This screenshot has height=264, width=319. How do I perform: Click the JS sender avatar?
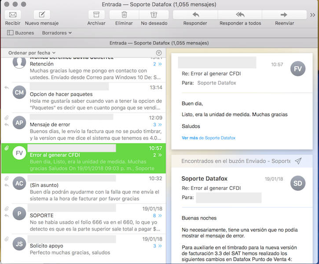pos(19,244)
